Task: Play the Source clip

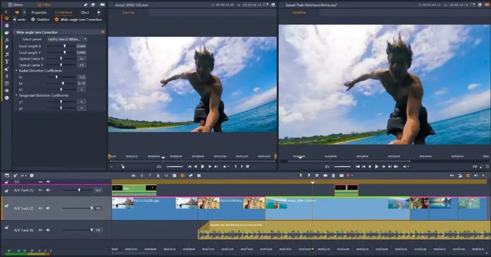Action: 203,167
